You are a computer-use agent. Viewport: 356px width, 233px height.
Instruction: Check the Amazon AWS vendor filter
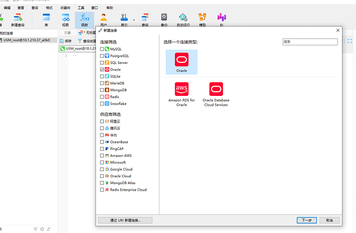click(102, 156)
